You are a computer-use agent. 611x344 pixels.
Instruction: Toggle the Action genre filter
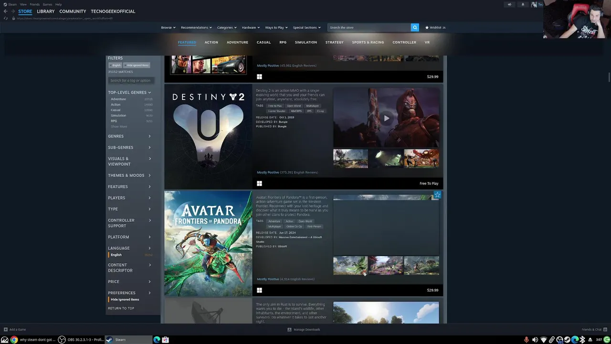(116, 105)
